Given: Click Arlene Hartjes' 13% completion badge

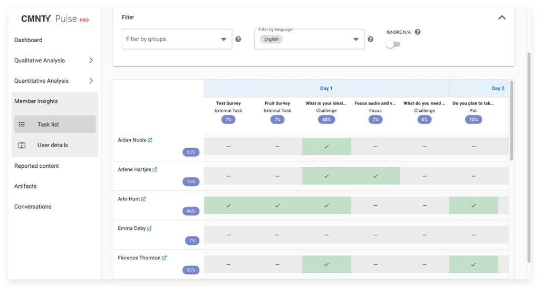Looking at the screenshot, I should tap(191, 181).
